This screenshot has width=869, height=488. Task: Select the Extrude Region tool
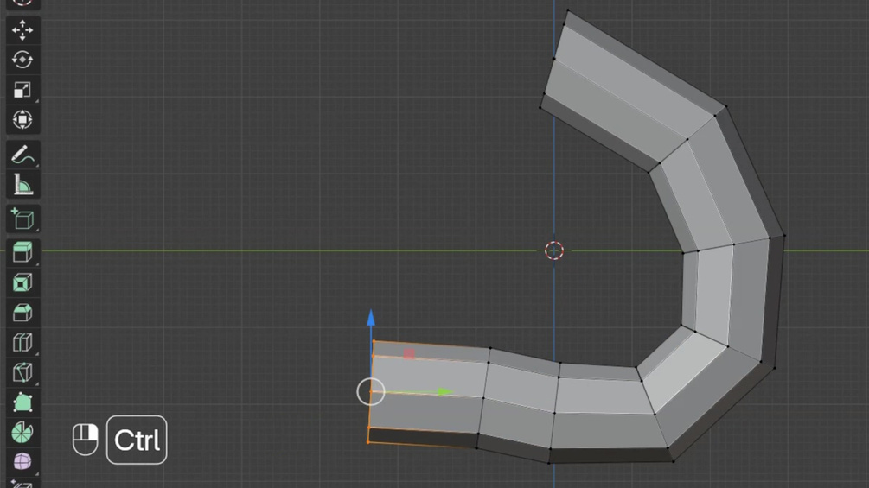22,252
